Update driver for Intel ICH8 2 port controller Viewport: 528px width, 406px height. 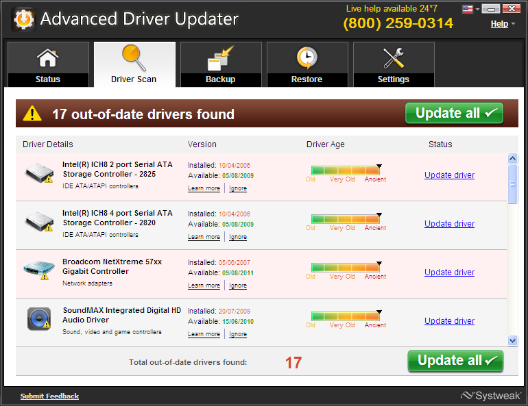coord(449,175)
